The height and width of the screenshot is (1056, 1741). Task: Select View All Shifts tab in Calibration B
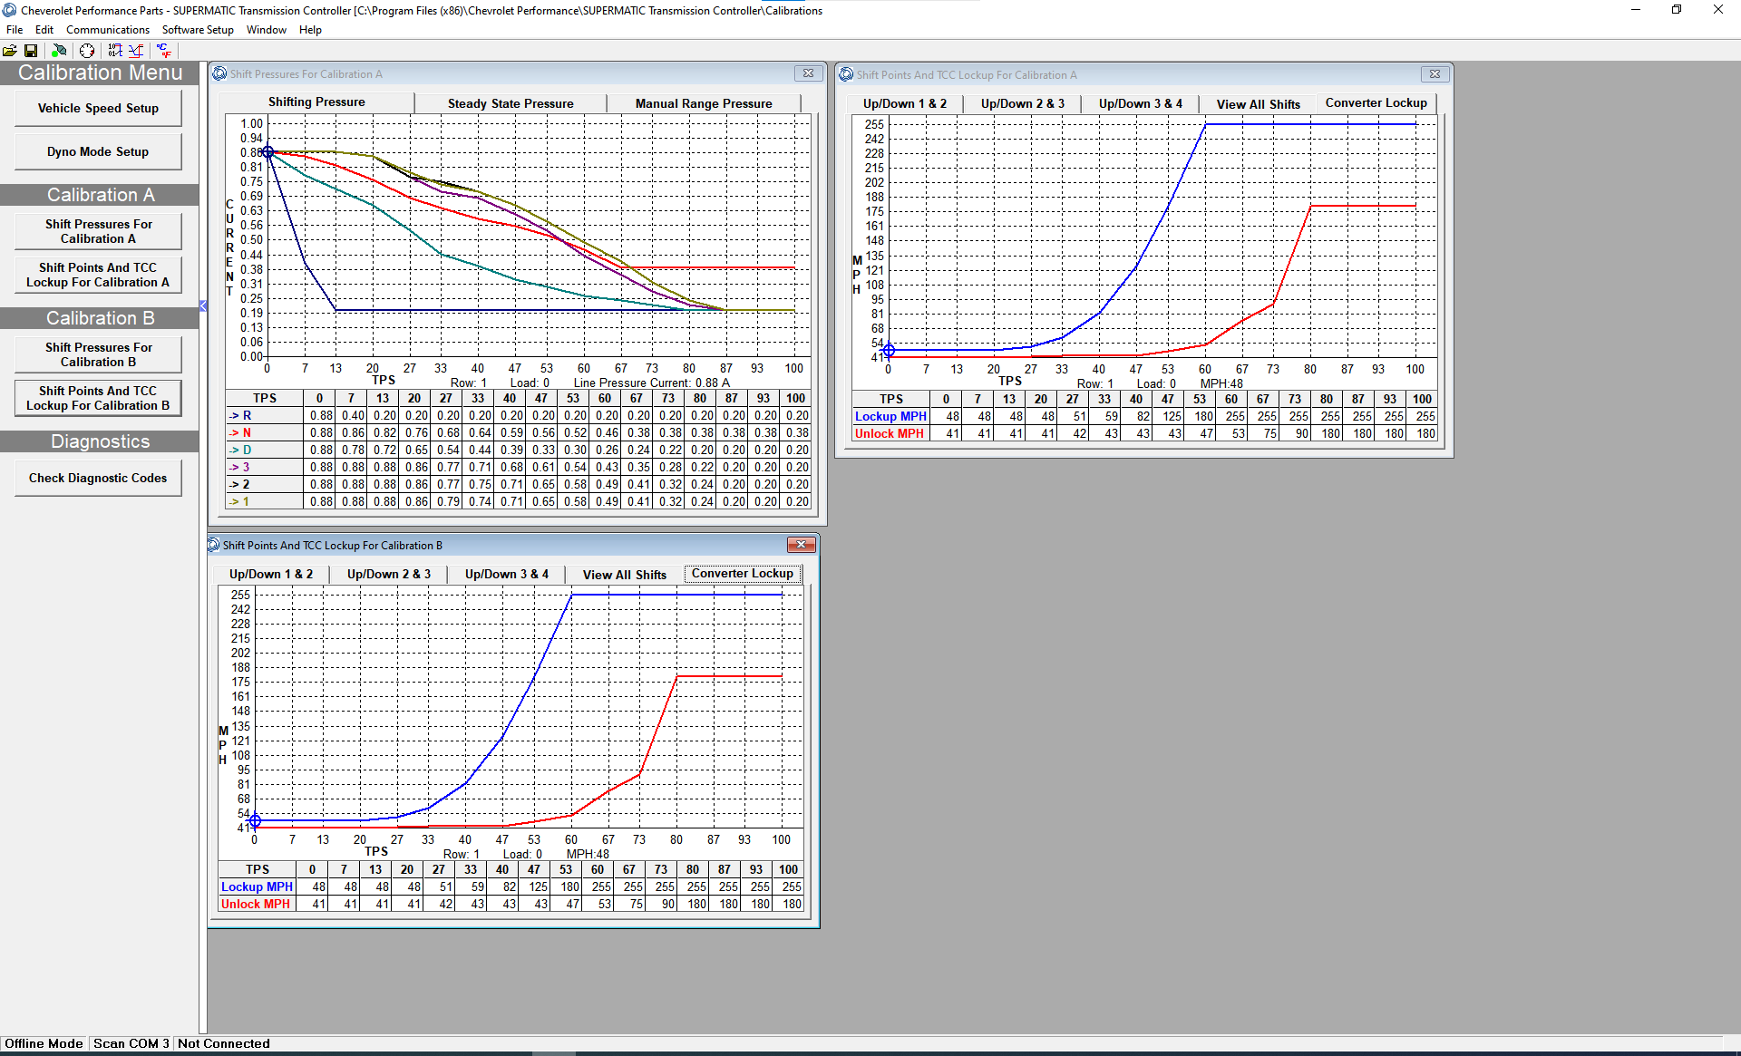625,575
